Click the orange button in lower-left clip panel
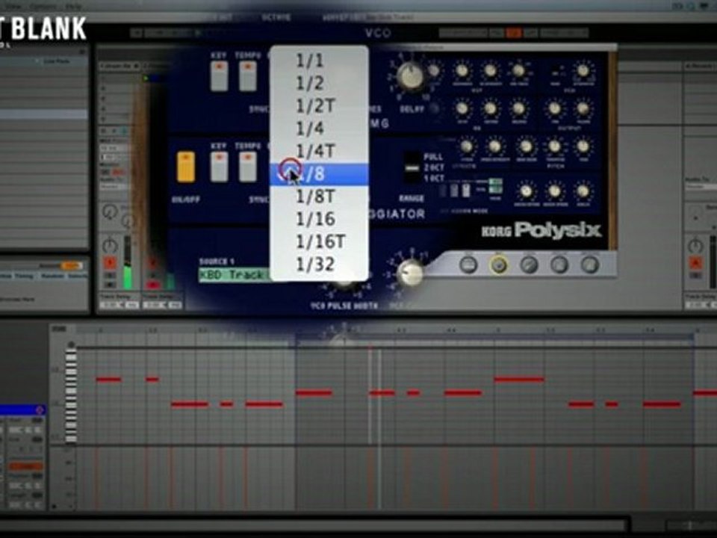 [x=25, y=466]
